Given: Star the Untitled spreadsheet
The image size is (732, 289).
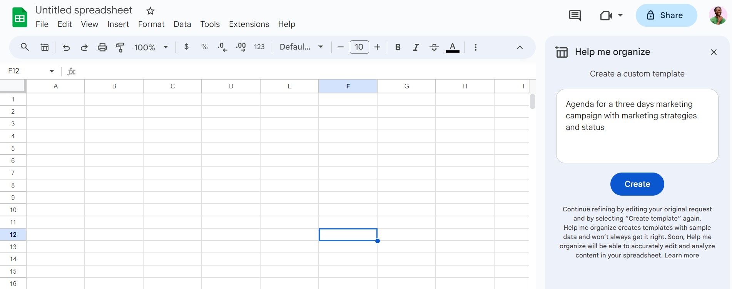Looking at the screenshot, I should pyautogui.click(x=150, y=11).
